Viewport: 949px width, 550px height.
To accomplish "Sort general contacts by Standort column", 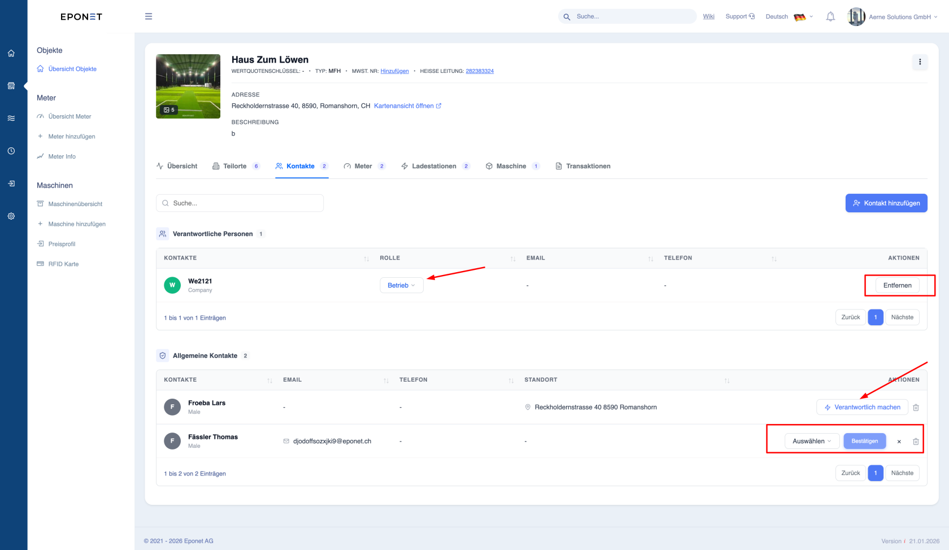I will pyautogui.click(x=727, y=381).
